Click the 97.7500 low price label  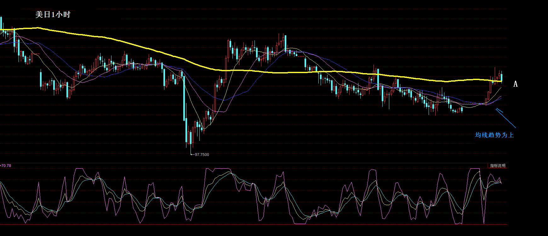click(x=202, y=155)
